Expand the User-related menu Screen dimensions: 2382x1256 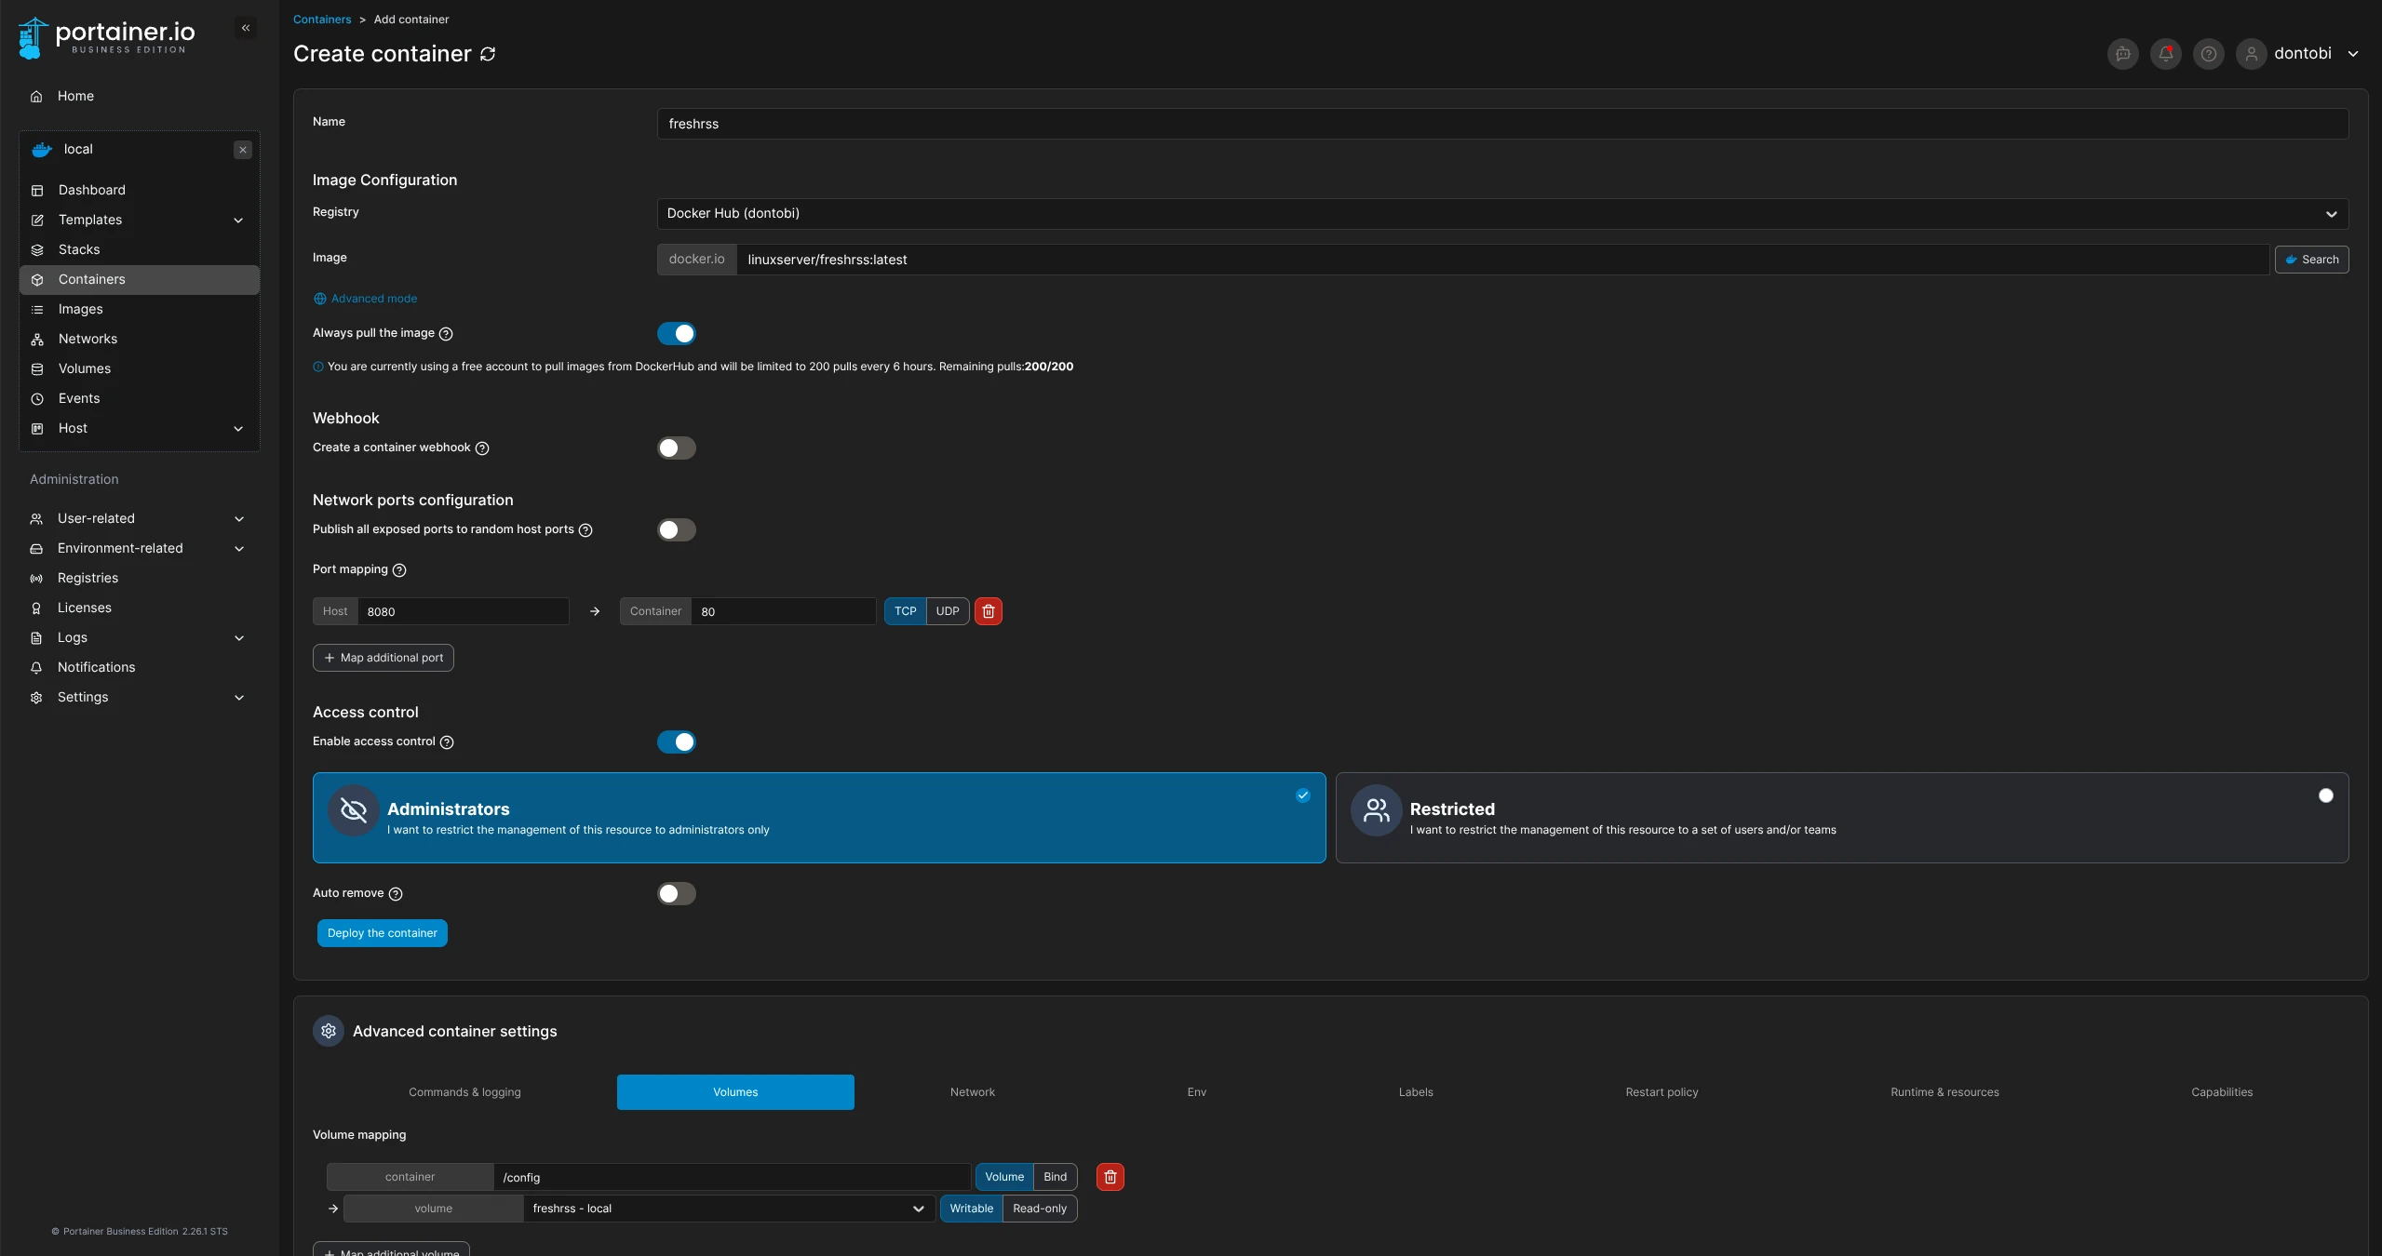tap(239, 519)
